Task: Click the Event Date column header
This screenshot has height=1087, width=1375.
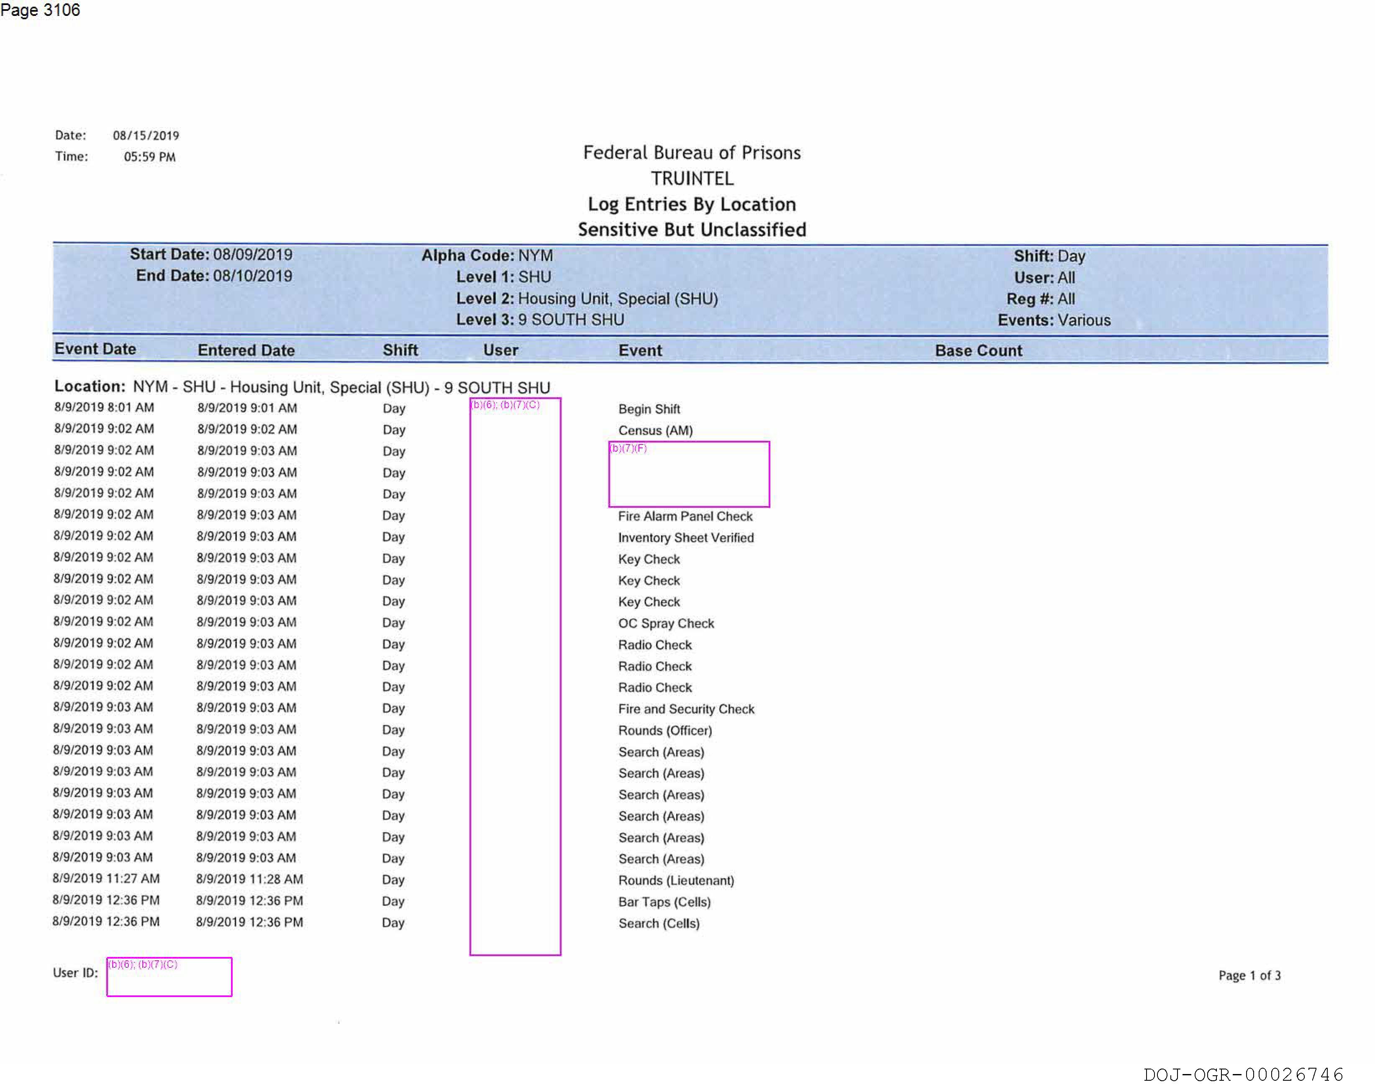Action: click(95, 349)
